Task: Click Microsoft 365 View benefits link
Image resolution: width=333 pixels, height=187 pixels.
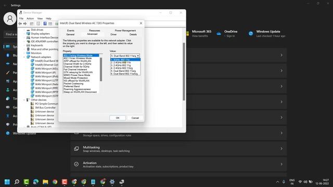Action: [200, 36]
